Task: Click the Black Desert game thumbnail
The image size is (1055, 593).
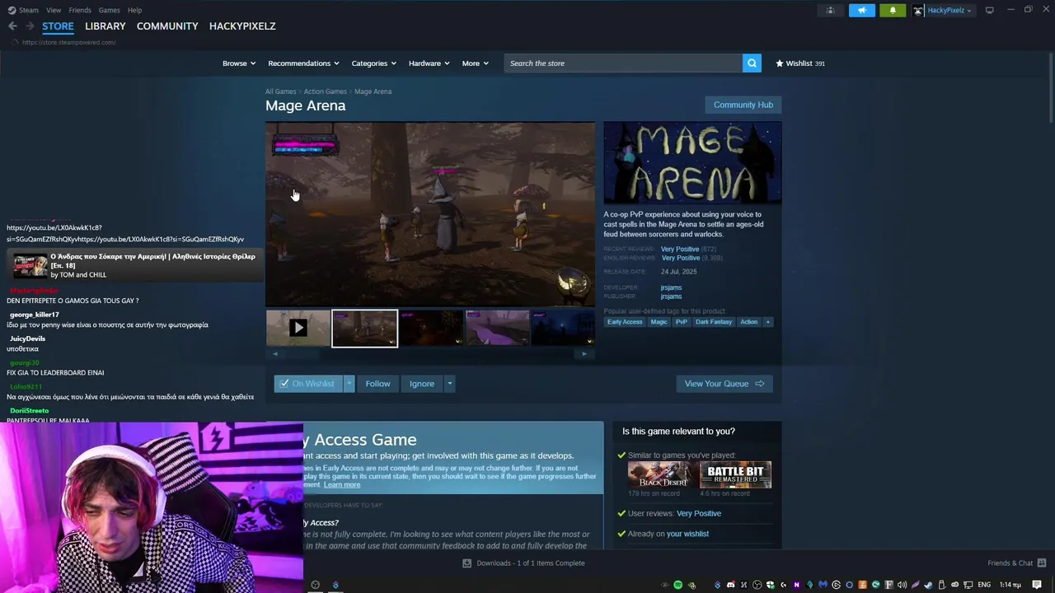Action: (x=658, y=475)
